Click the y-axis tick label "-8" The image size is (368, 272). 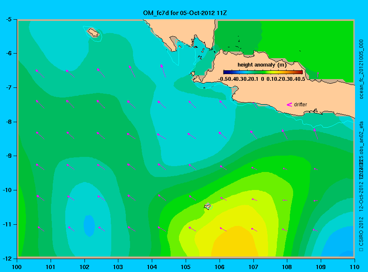pyautogui.click(x=9, y=122)
